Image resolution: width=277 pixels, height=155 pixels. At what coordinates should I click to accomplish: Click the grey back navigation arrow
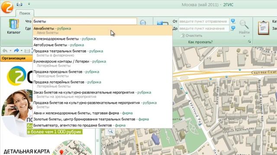[5, 51]
